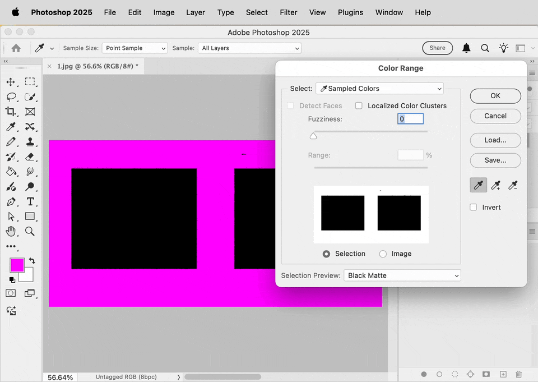
Task: Select the Path Selection tool
Action: tap(11, 217)
